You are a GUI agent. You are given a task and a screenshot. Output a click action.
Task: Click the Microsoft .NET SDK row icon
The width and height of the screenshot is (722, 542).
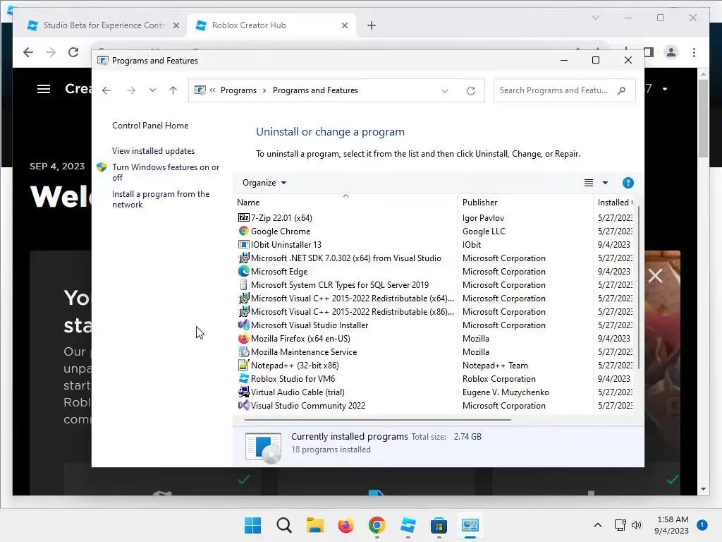tap(243, 258)
